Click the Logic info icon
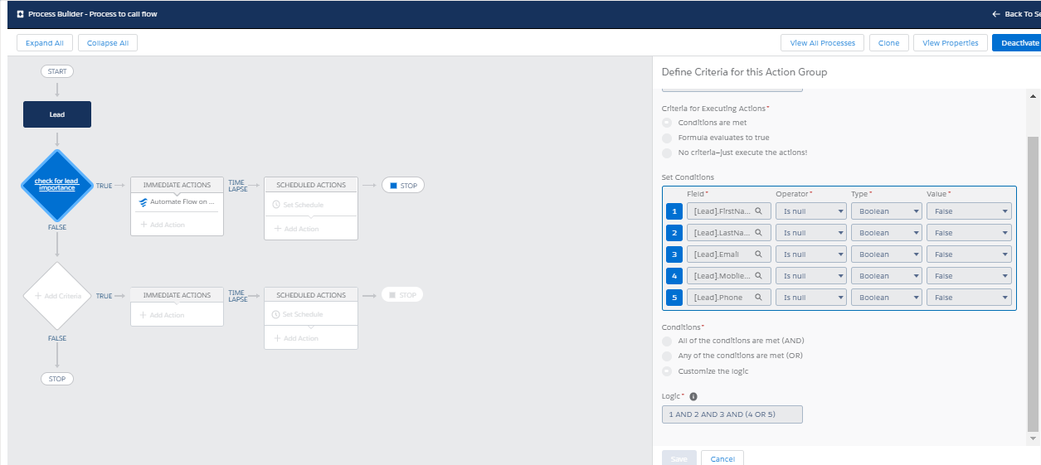This screenshot has width=1041, height=465. tap(693, 396)
